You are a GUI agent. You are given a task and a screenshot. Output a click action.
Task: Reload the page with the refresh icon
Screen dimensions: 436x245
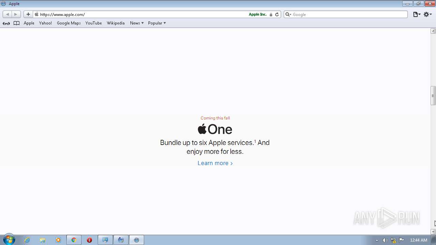pos(277,14)
